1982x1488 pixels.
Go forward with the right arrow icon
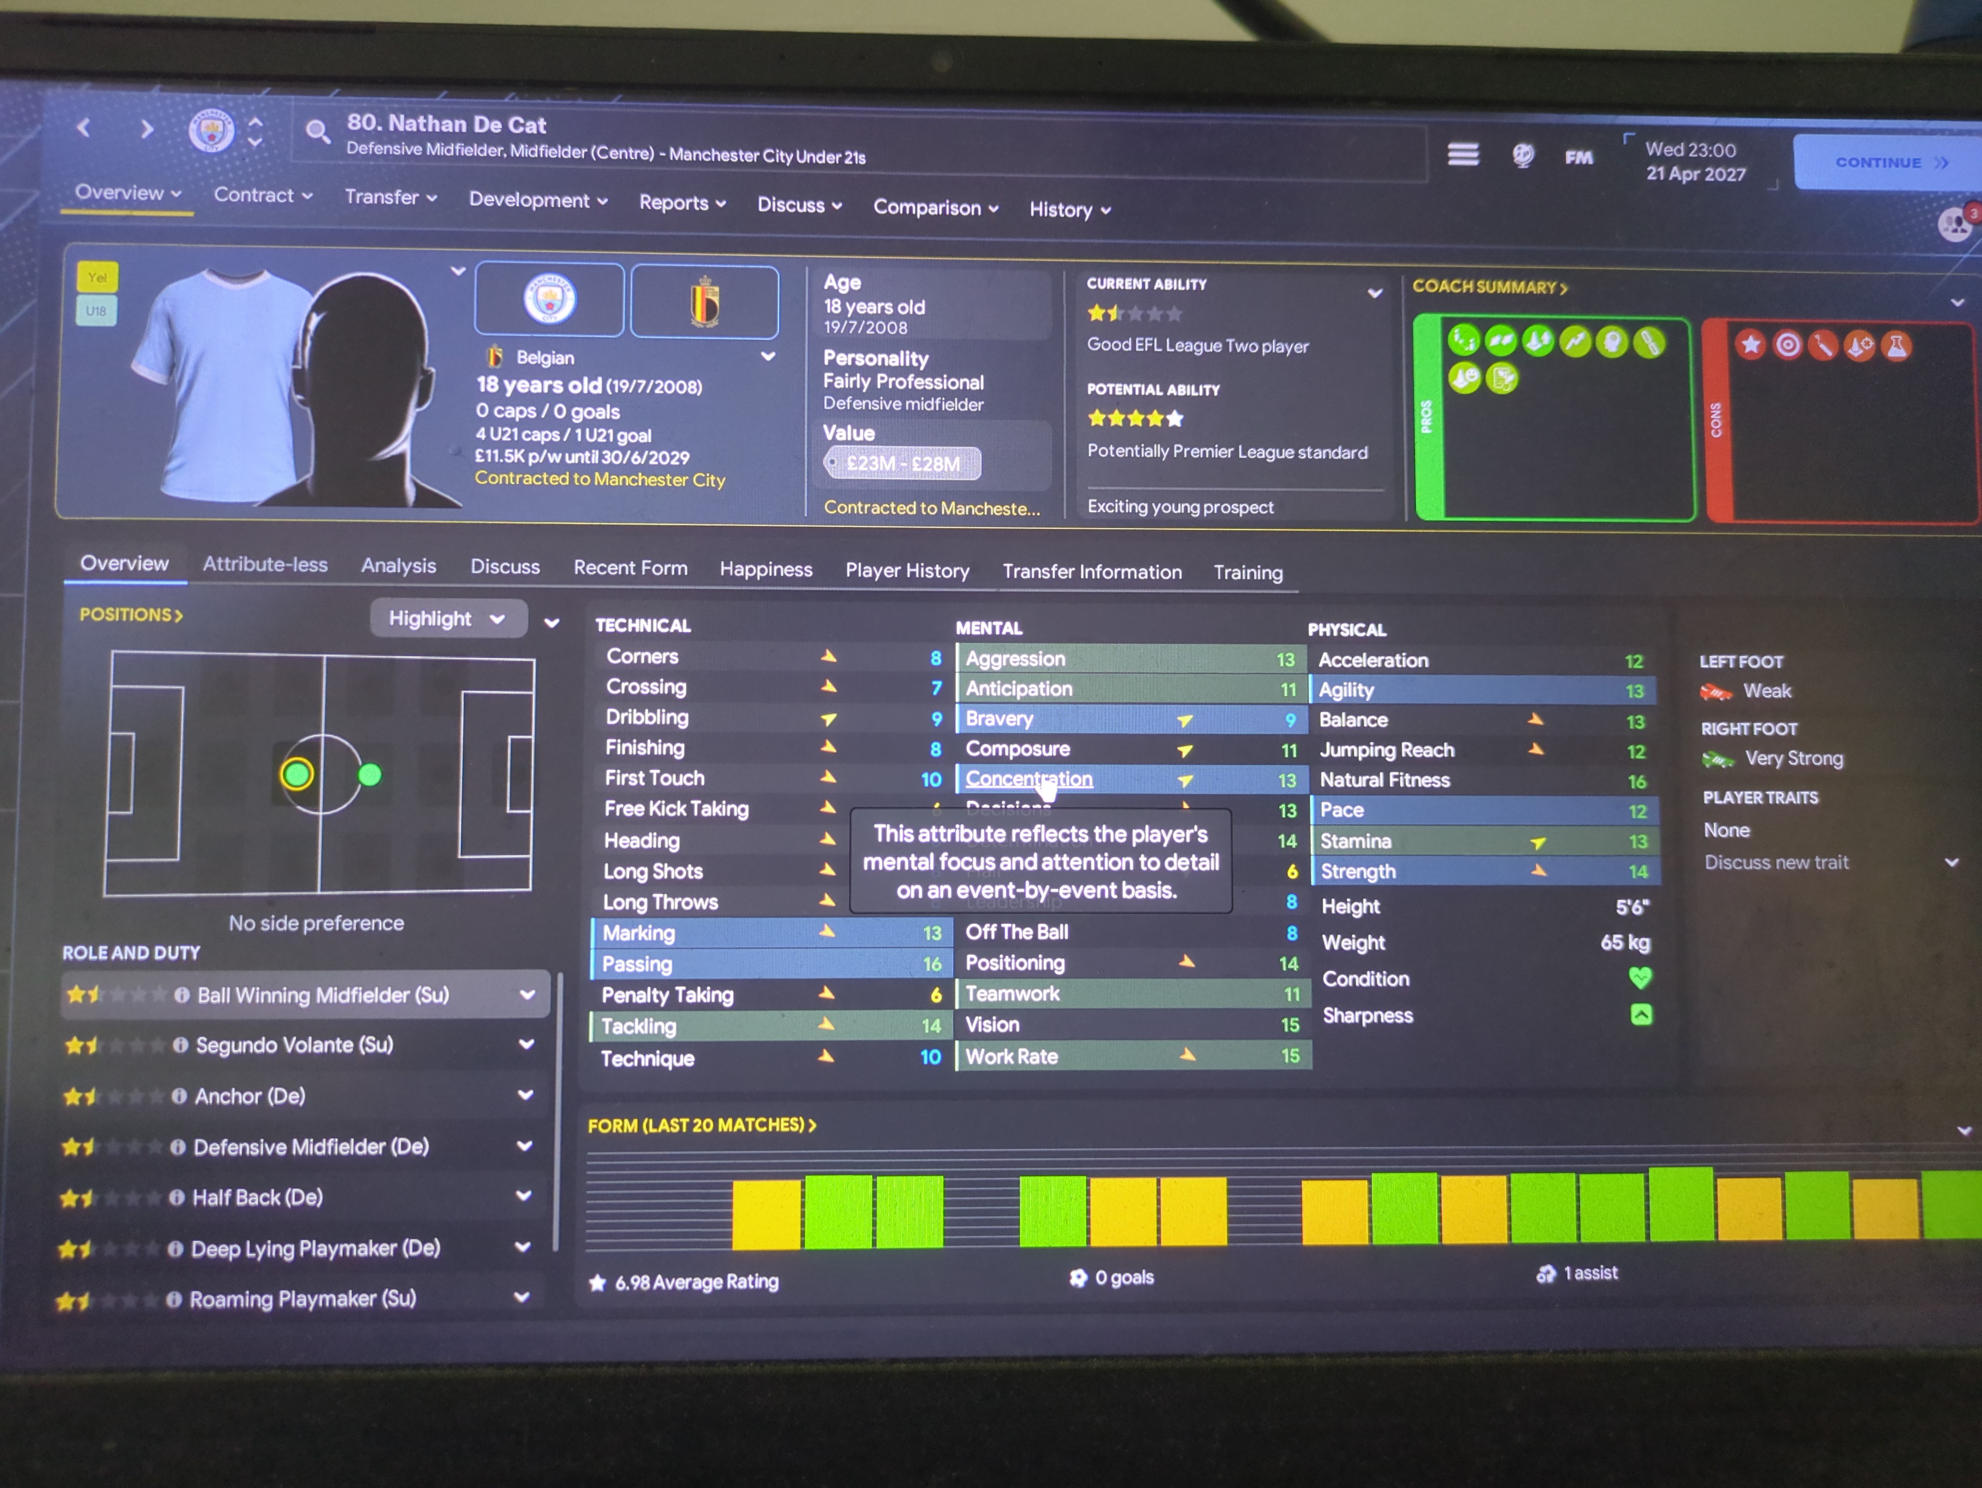pyautogui.click(x=147, y=129)
